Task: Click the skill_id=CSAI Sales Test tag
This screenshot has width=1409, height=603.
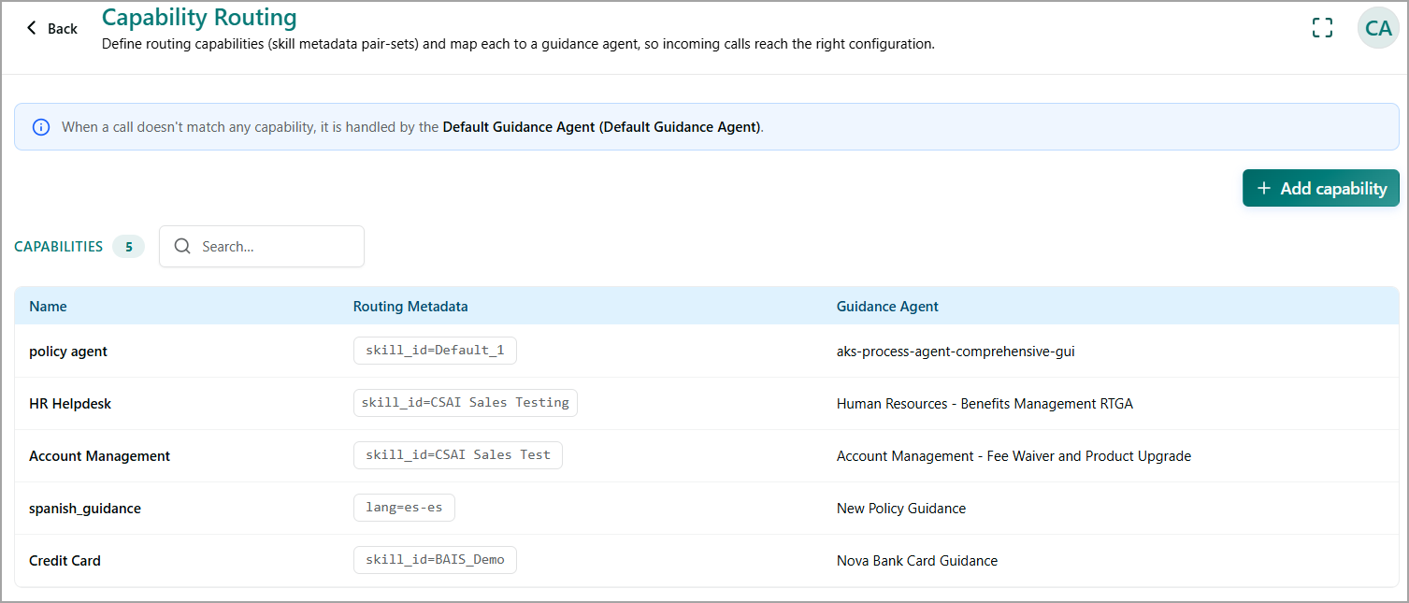Action: 458,455
